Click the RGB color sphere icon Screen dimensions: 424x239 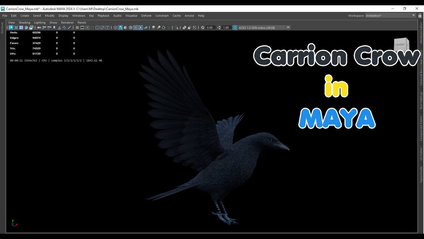(x=26, y=28)
